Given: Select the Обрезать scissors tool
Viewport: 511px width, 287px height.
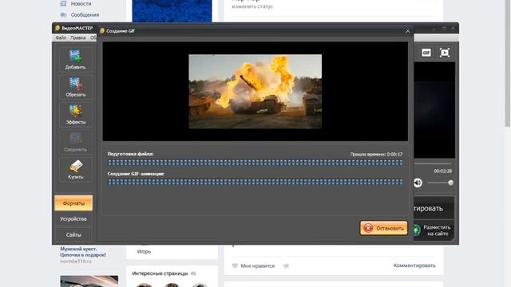Looking at the screenshot, I should point(75,87).
